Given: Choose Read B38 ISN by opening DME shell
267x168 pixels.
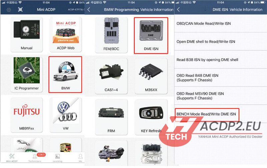Looking at the screenshot, I should tap(208, 60).
